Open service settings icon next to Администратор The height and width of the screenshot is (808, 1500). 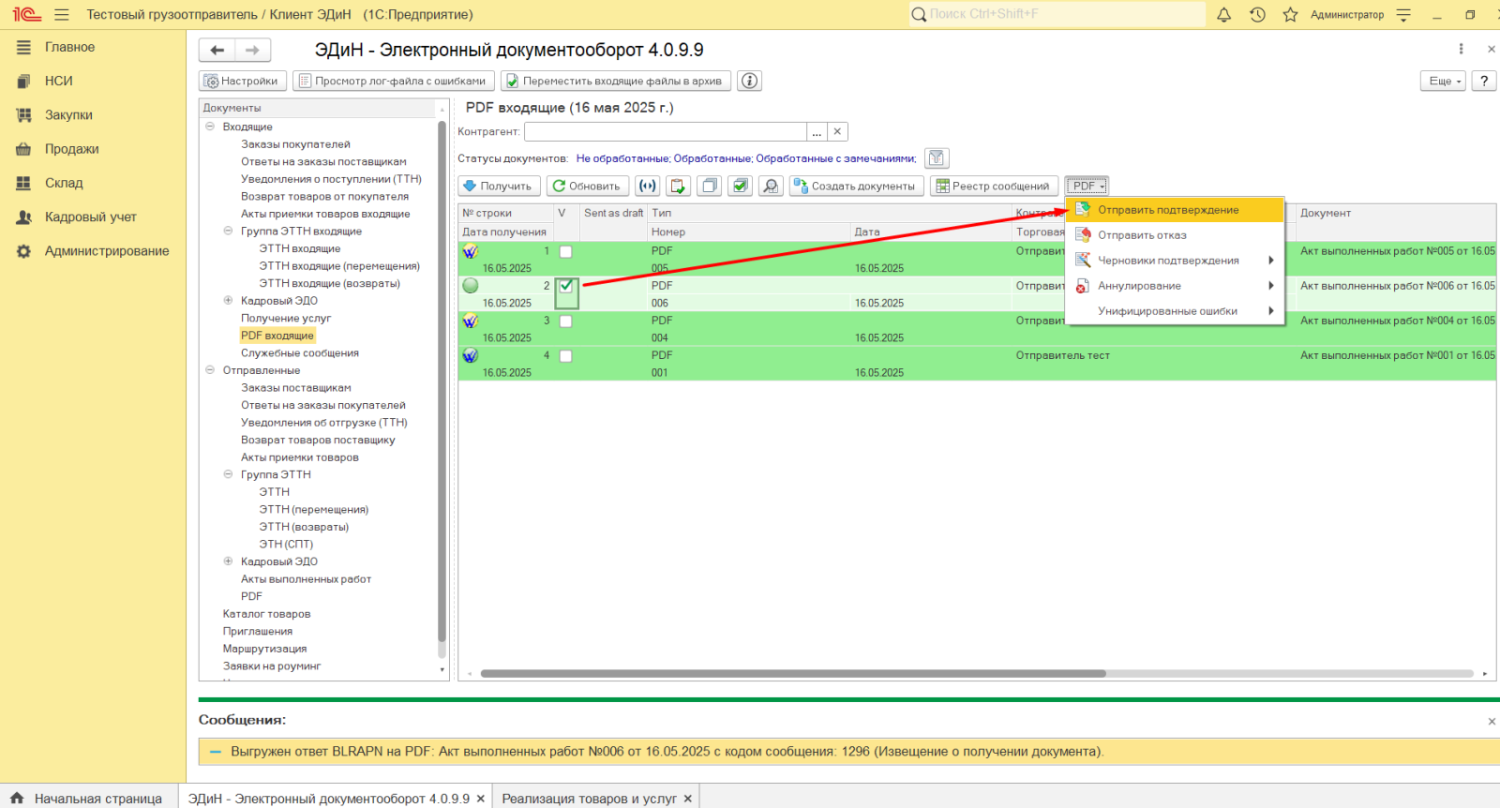[1403, 15]
